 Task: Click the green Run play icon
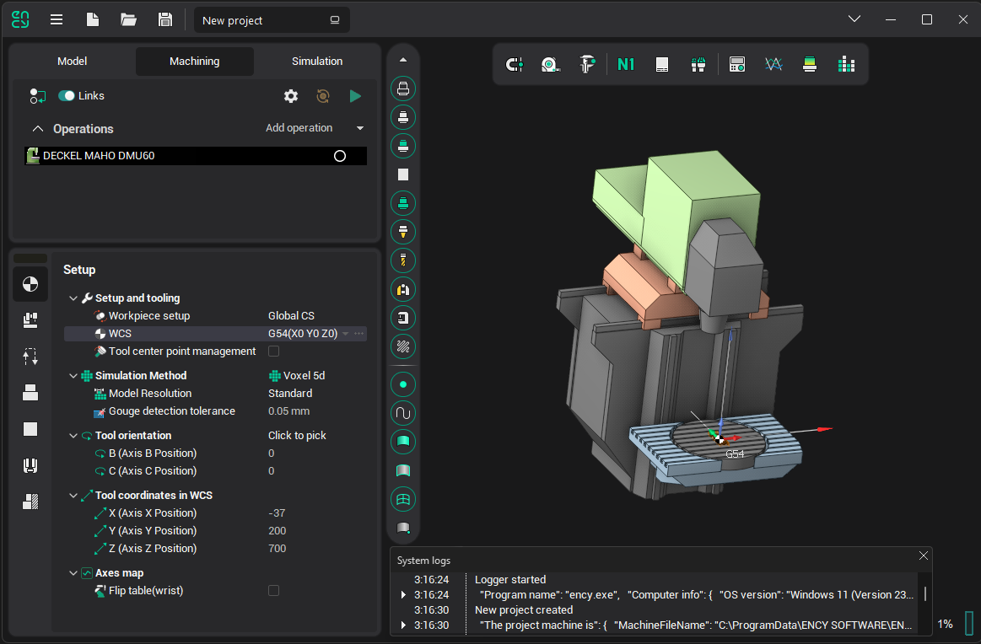[x=355, y=96]
